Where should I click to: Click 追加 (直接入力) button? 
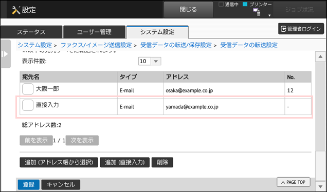(x=125, y=162)
